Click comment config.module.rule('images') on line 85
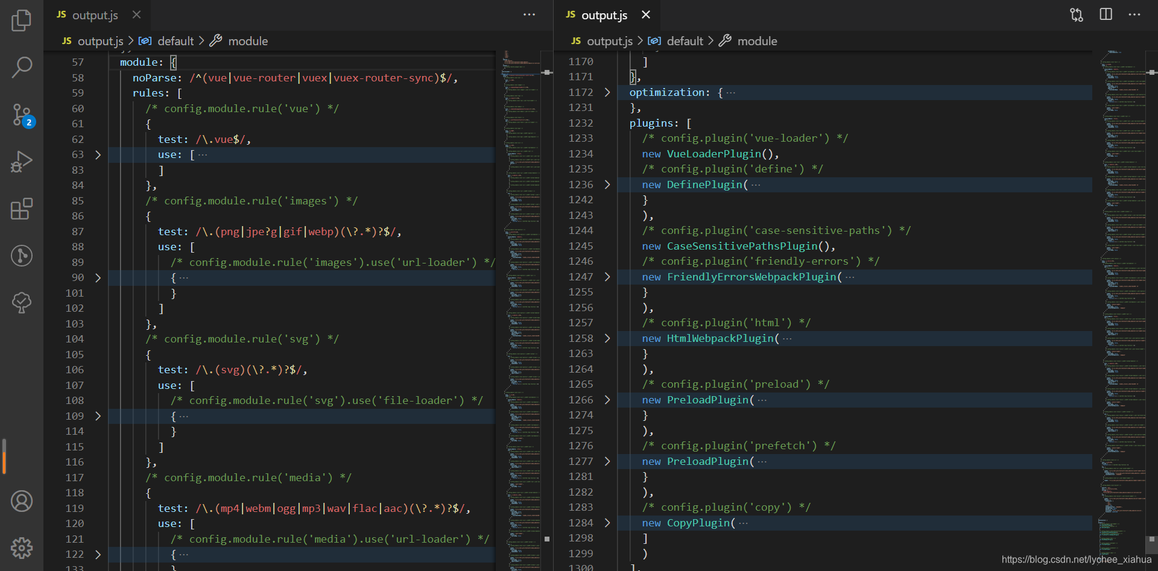Viewport: 1158px width, 571px height. 252,201
